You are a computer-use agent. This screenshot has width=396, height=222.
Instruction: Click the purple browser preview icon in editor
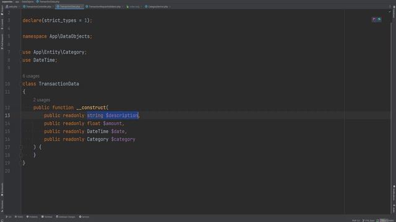[x=374, y=19]
